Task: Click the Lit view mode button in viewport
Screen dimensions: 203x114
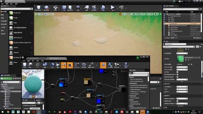Action: tap(47, 14)
